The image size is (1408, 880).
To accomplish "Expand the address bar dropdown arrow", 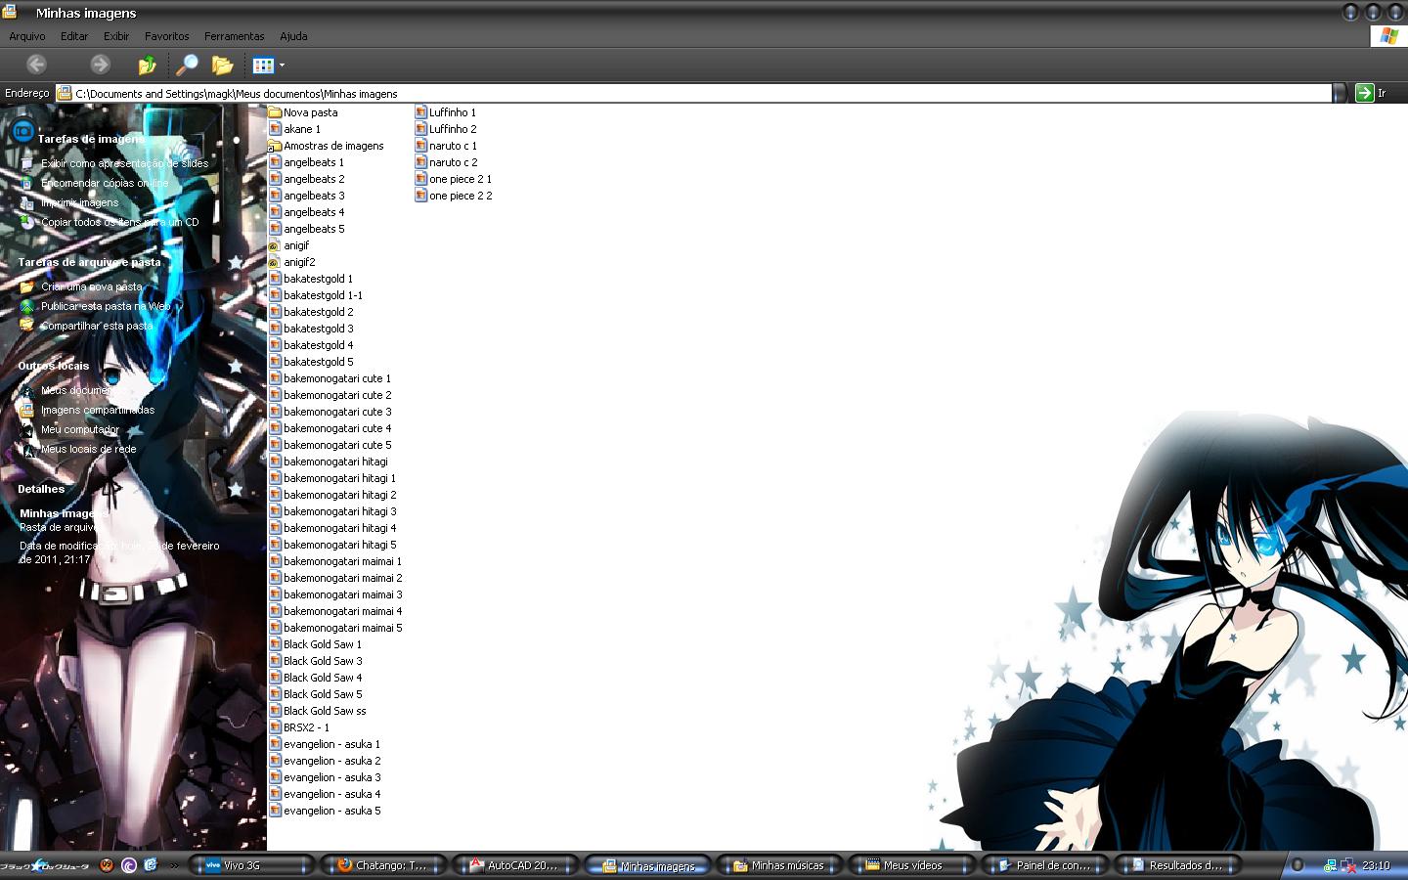I will coord(1340,93).
